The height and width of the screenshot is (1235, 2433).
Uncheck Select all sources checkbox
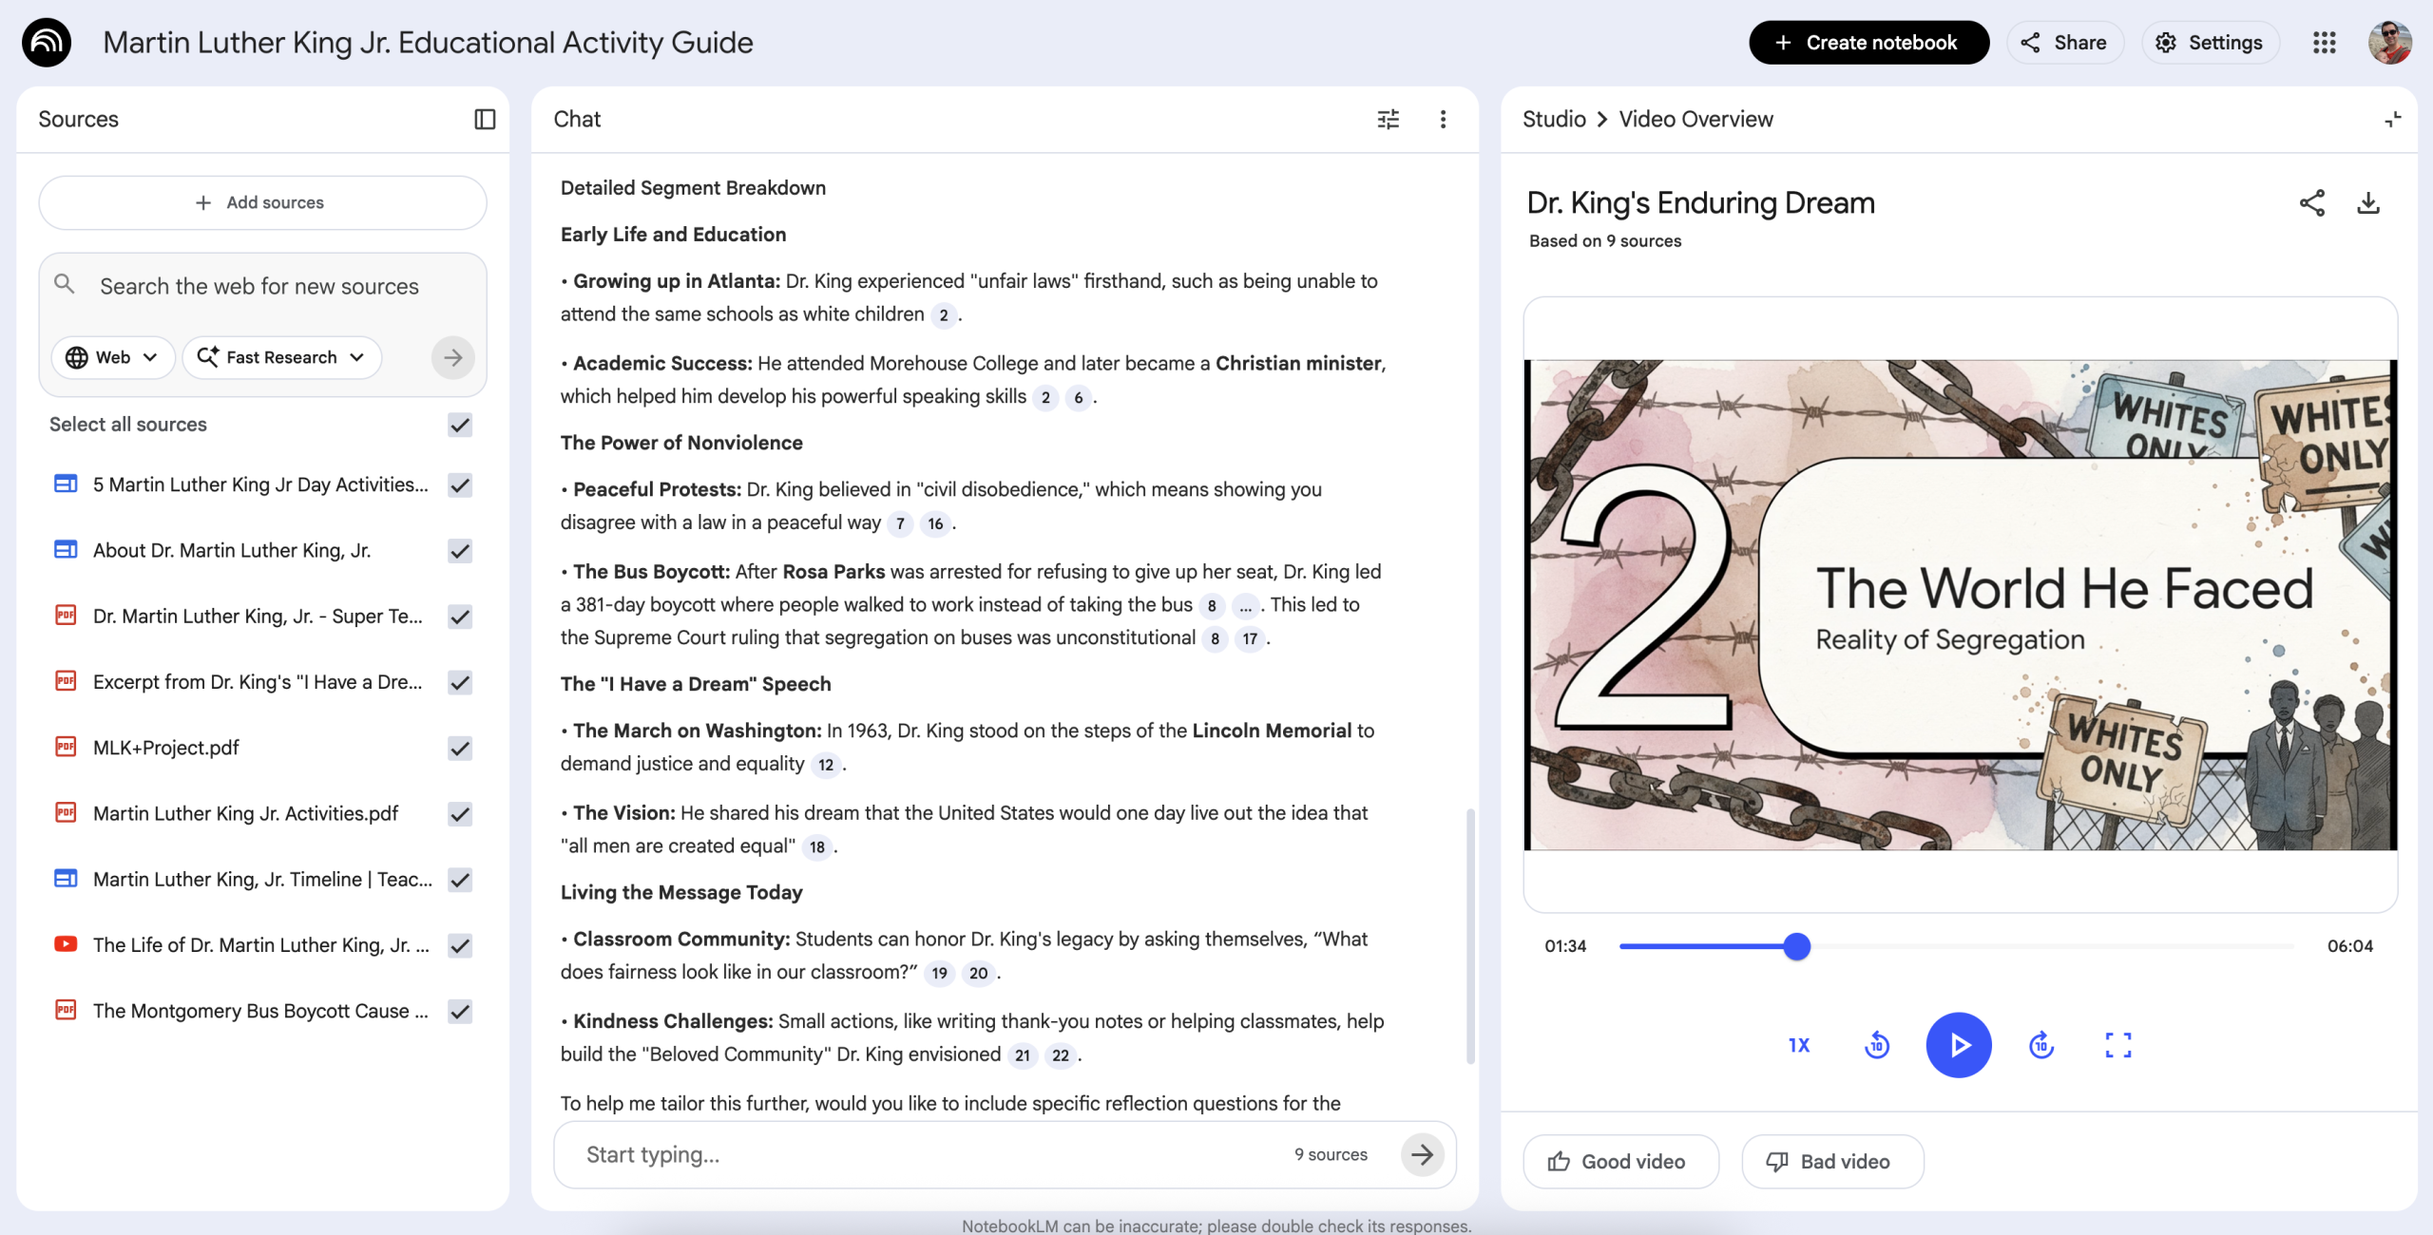point(460,425)
